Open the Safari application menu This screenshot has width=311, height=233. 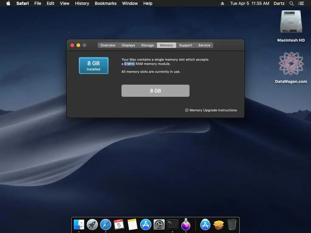(22, 3)
